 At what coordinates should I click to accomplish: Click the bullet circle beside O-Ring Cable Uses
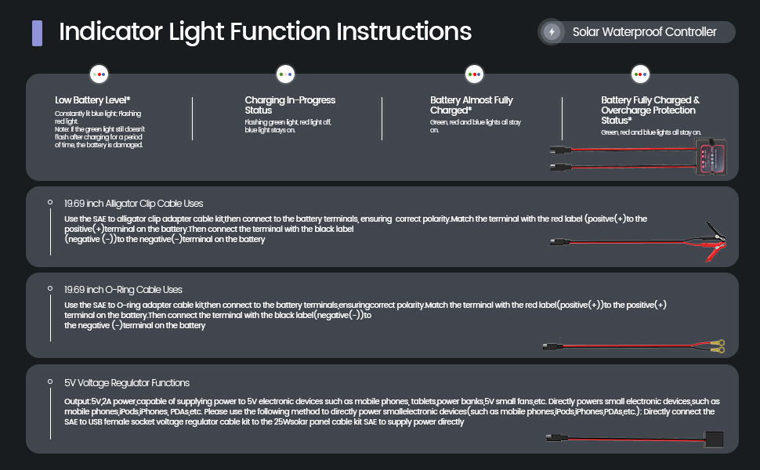(50, 288)
